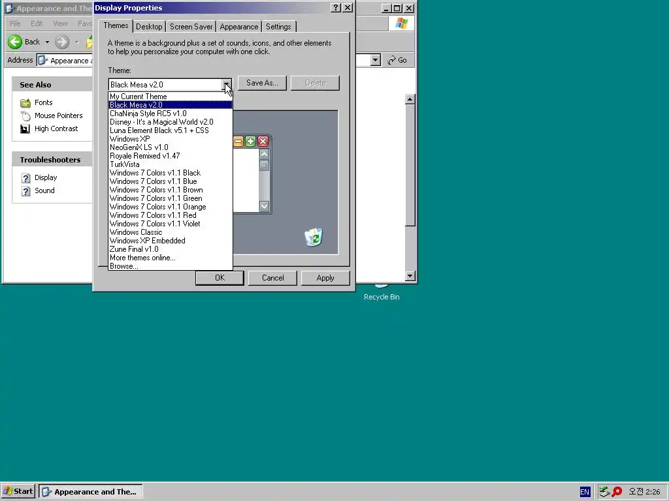The height and width of the screenshot is (501, 669).
Task: Click Explorer window scrollbar down arrow
Action: [x=410, y=276]
